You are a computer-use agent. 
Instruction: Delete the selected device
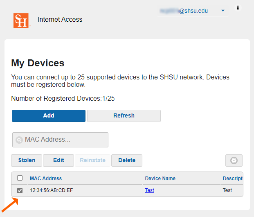pos(127,160)
